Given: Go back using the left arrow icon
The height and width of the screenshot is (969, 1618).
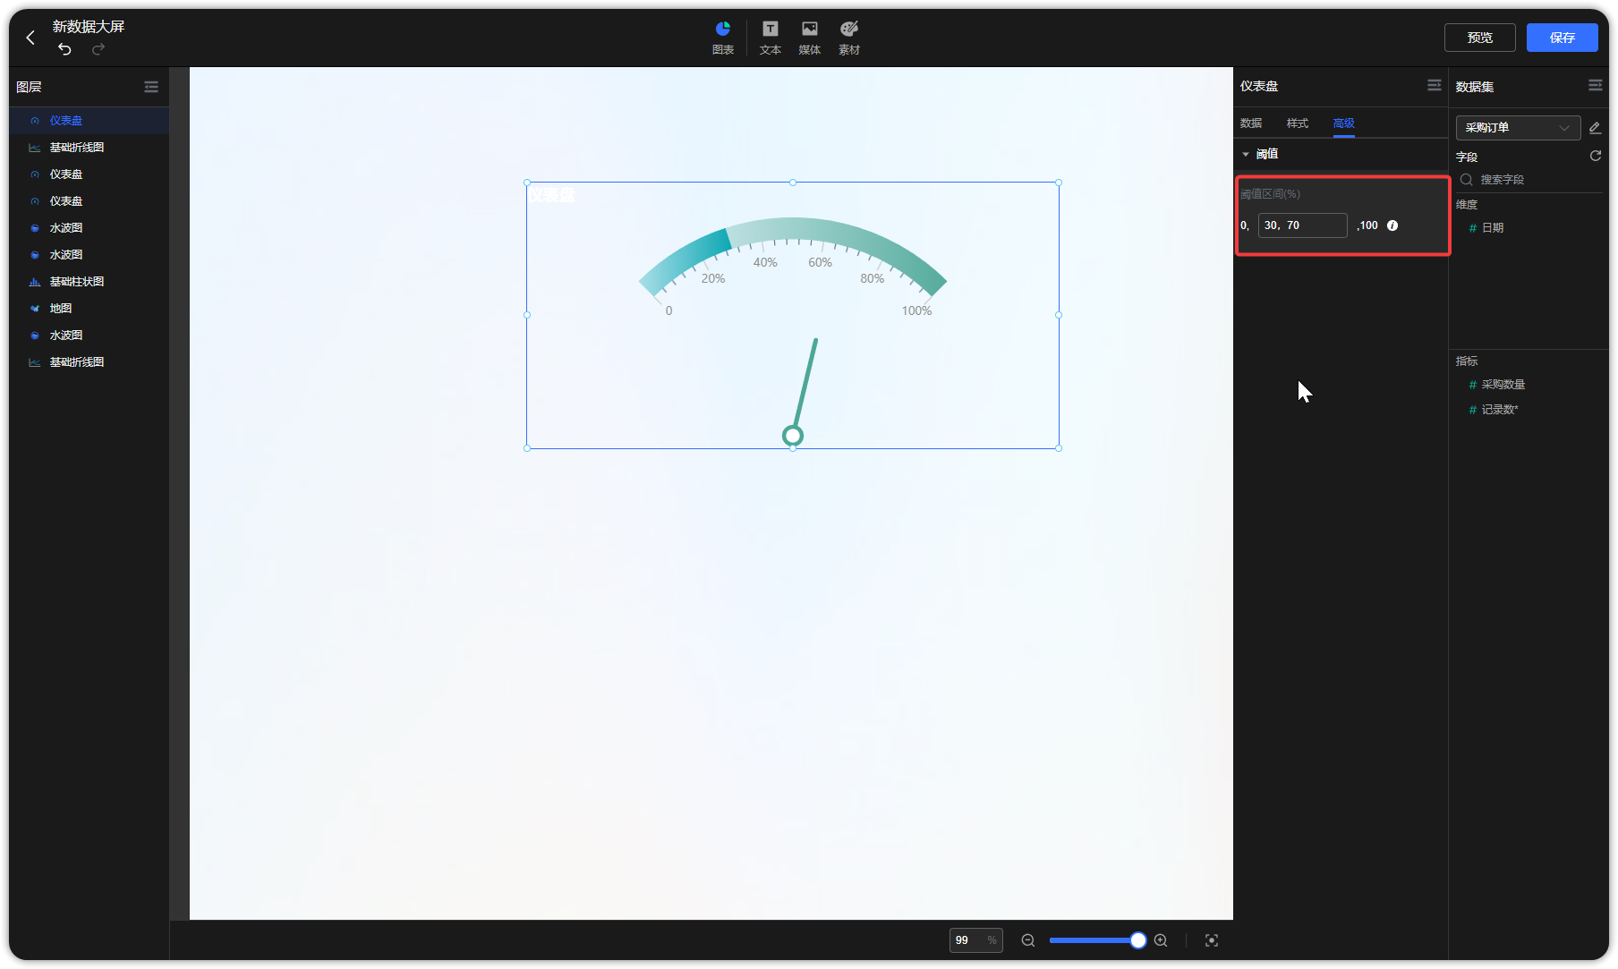Looking at the screenshot, I should click(30, 38).
